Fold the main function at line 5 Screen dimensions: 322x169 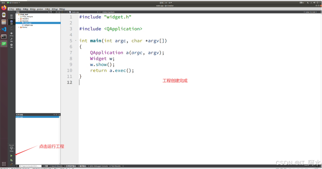click(76, 41)
